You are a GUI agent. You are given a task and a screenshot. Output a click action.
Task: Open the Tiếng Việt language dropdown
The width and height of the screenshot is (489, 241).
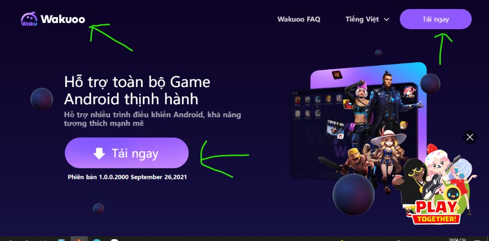(x=367, y=19)
